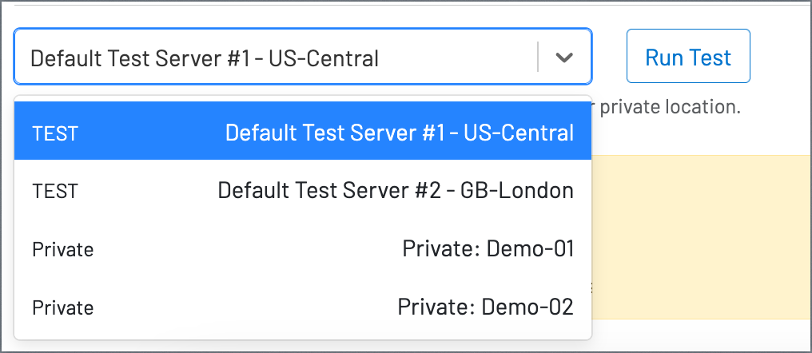Click blank space in the GB-London row

148,191
